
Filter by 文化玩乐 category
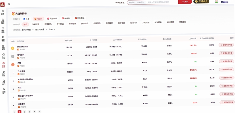[x=146, y=23]
